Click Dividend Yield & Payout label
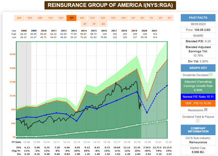 coord(198,117)
